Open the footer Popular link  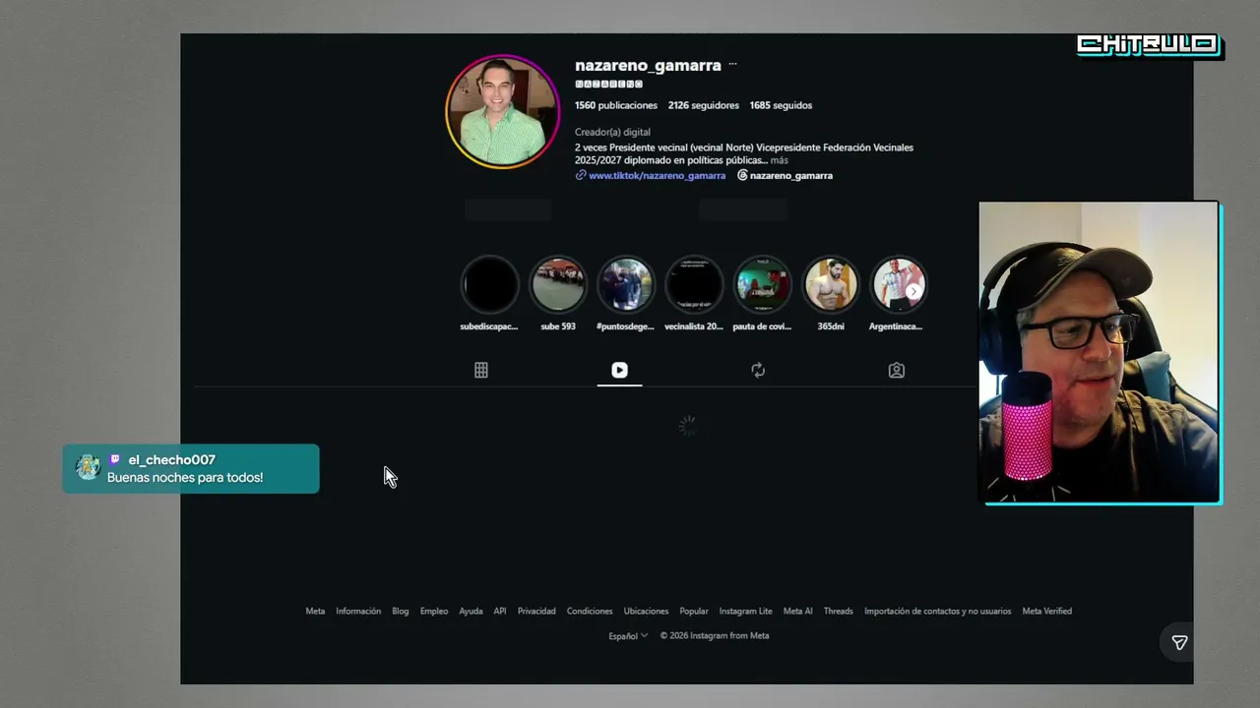point(694,611)
